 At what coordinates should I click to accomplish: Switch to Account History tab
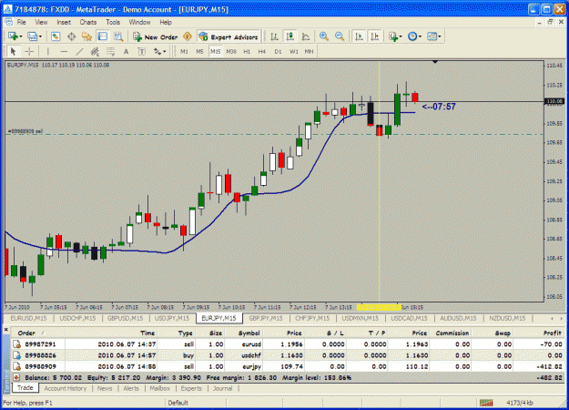tap(66, 388)
